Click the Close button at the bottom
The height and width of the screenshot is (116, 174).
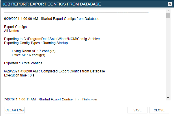(x=159, y=110)
